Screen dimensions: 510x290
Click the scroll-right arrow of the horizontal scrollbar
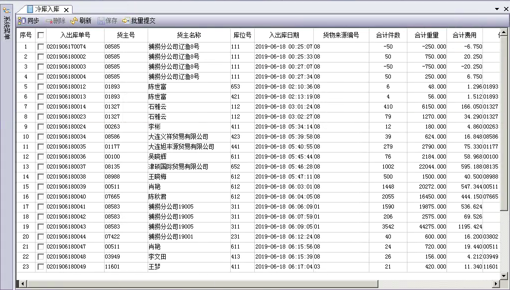click(x=496, y=284)
